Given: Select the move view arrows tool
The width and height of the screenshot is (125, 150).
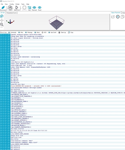Looking at the screenshot, I should (2, 20).
